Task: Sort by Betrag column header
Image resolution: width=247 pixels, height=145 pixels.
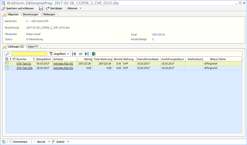Action: point(85,59)
